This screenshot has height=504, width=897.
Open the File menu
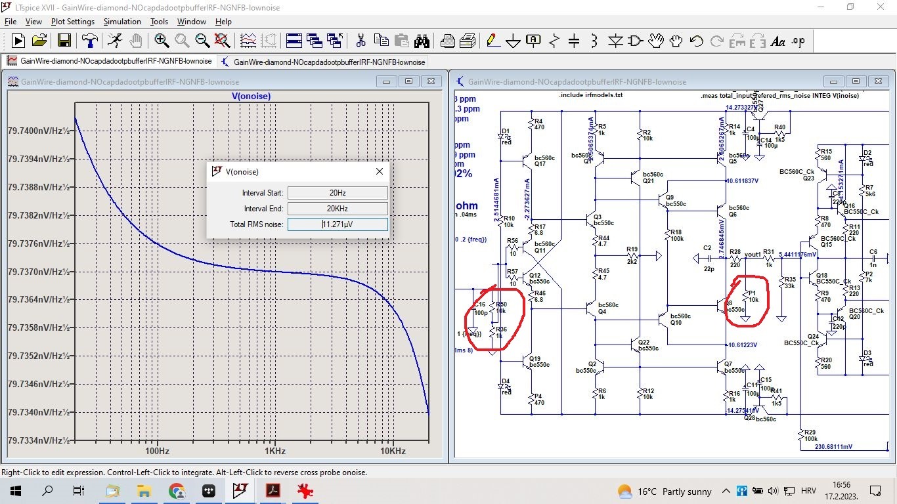tap(11, 22)
